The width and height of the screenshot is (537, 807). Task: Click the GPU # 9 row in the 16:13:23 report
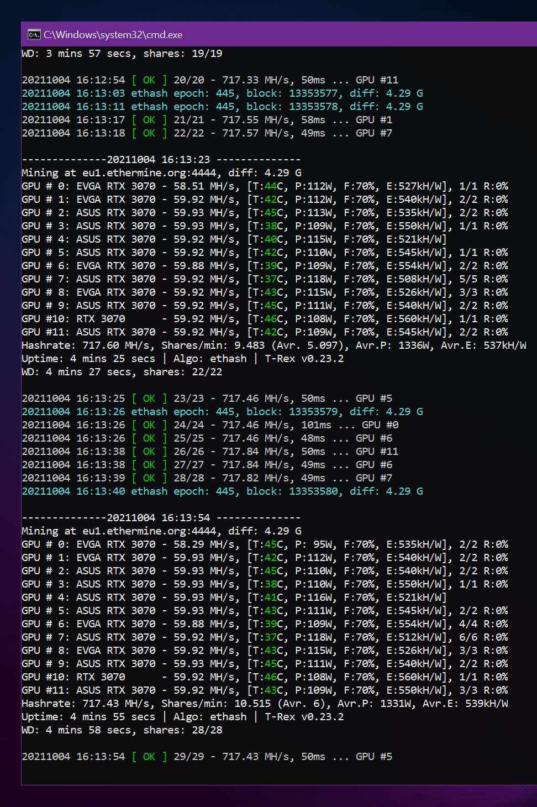[x=265, y=306]
